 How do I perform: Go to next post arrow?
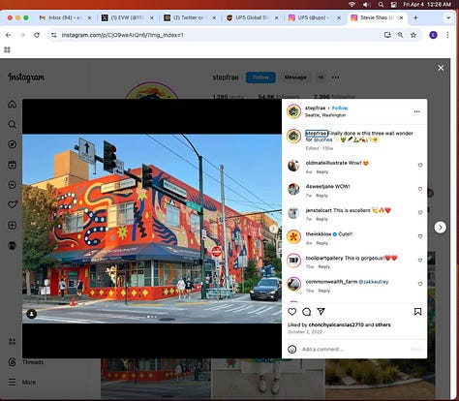441,228
